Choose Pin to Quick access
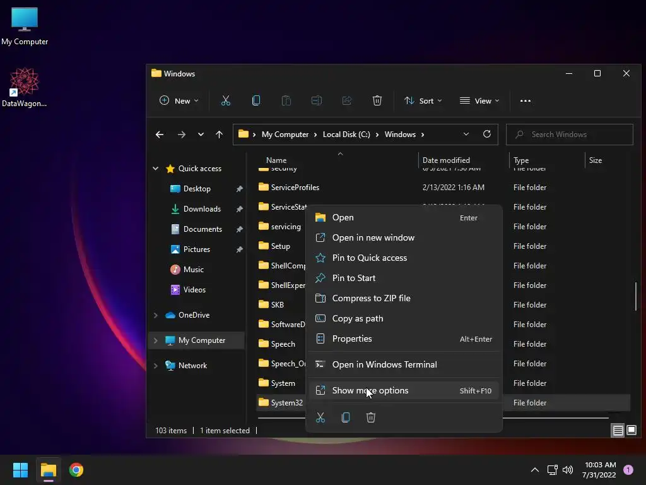 pos(404,258)
